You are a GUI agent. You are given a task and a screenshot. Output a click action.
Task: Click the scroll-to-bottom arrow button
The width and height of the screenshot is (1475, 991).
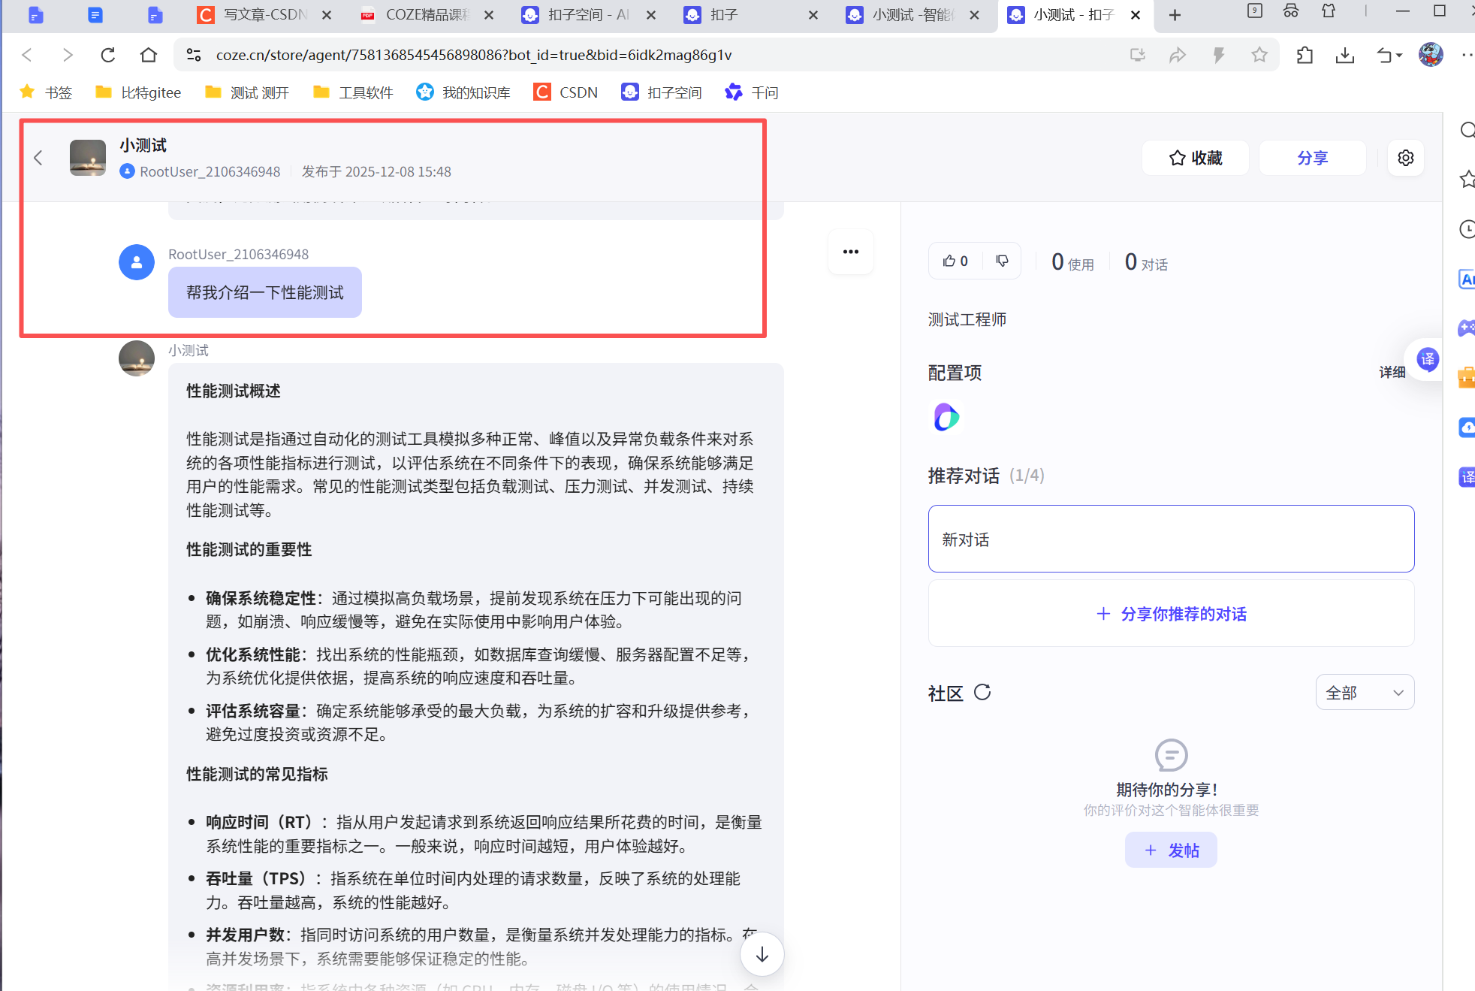(x=762, y=954)
